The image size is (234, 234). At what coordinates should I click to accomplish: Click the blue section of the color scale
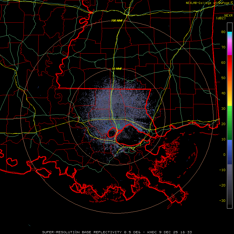tap(230, 152)
